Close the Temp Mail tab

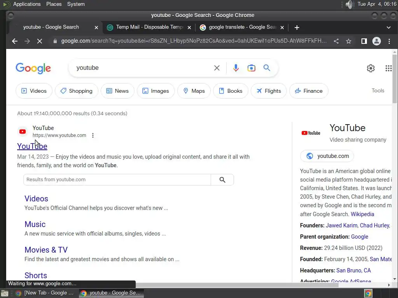tap(189, 28)
